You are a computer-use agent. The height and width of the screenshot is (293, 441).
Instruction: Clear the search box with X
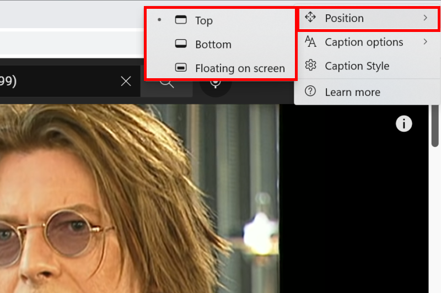(x=126, y=82)
